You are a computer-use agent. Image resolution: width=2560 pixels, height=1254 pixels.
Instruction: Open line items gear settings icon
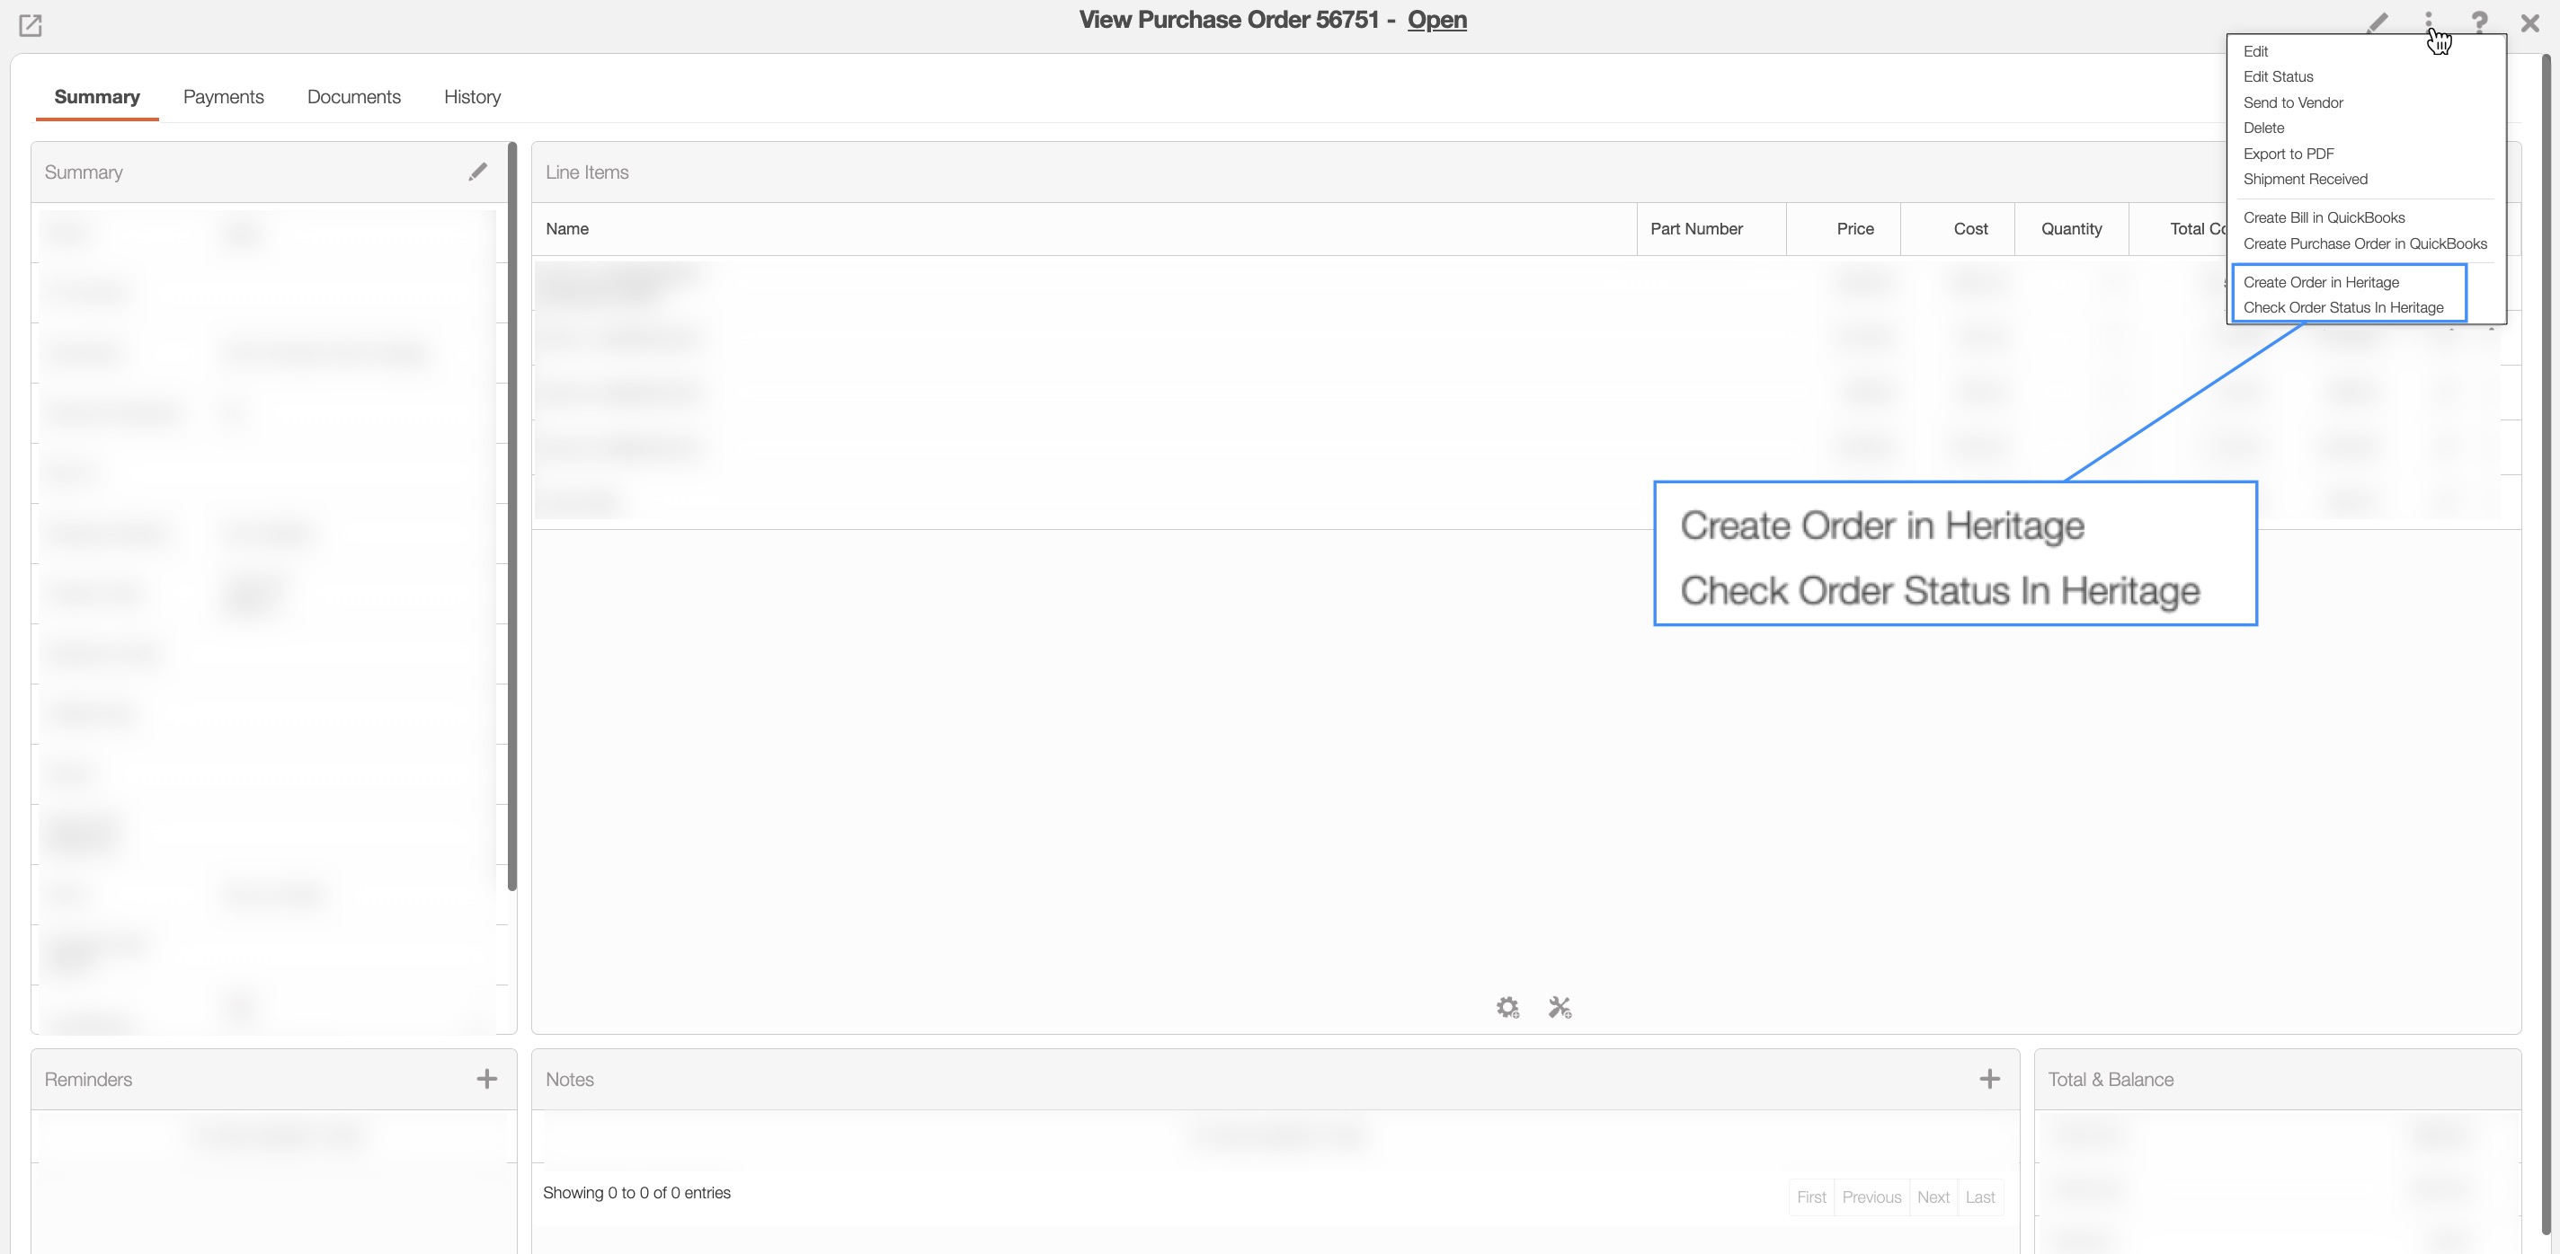(1507, 1008)
